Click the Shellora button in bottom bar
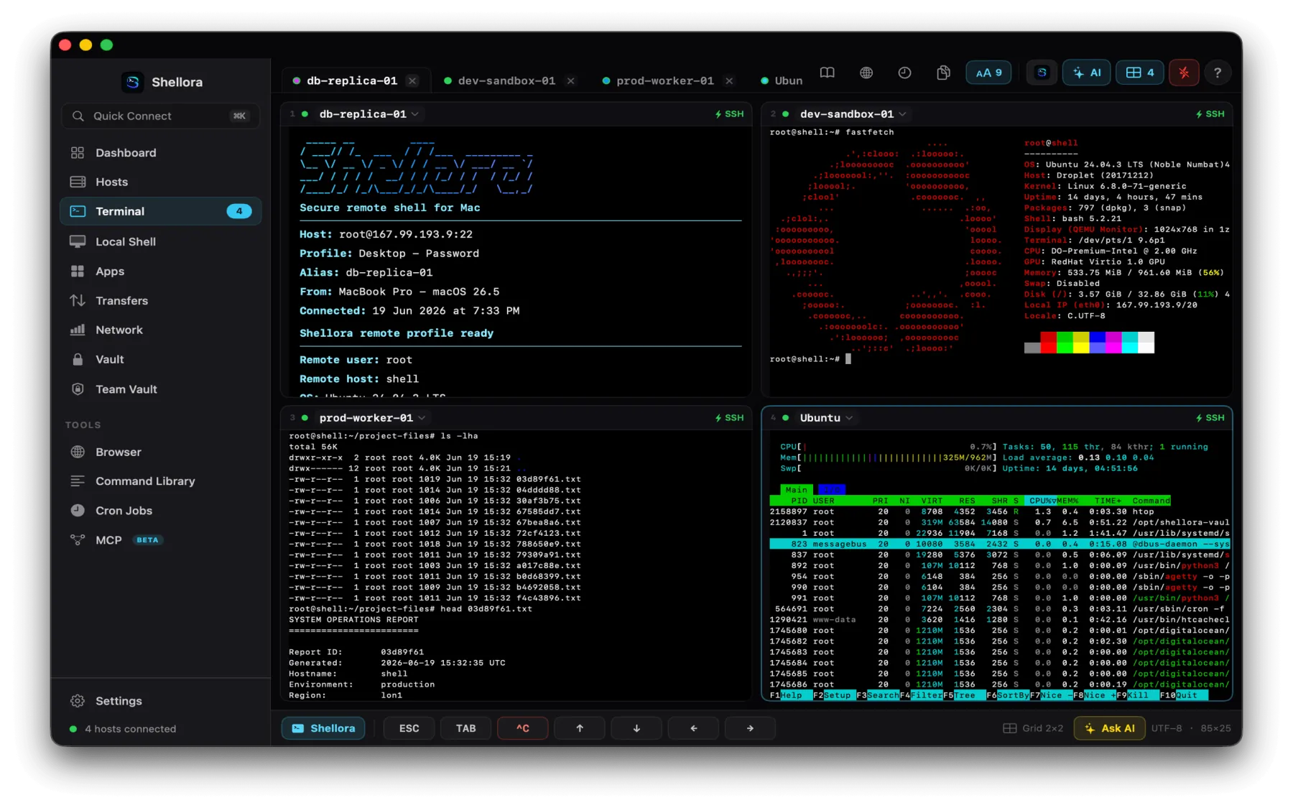 point(323,728)
